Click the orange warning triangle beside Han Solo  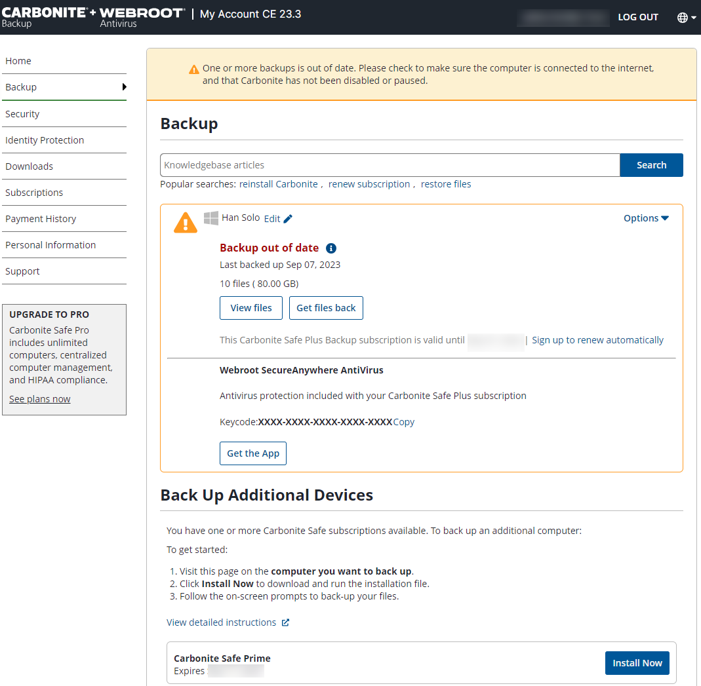pos(185,223)
